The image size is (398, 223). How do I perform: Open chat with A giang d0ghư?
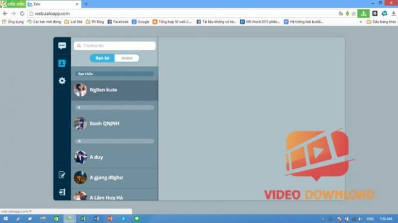(x=114, y=178)
